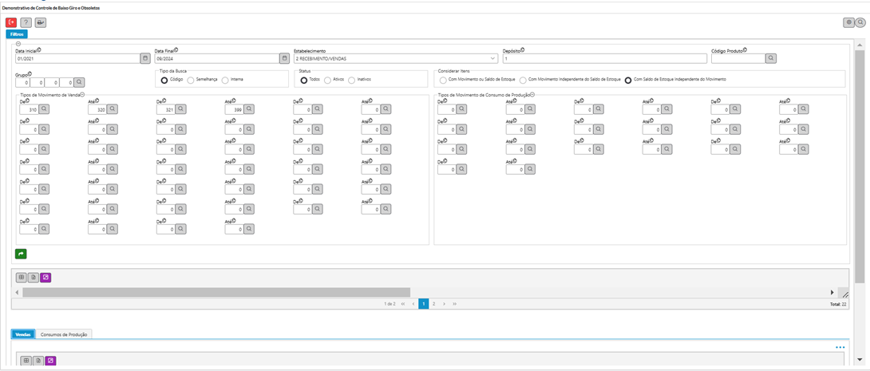Open the Estabelecimento dropdown
870x371 pixels.
tap(492, 58)
